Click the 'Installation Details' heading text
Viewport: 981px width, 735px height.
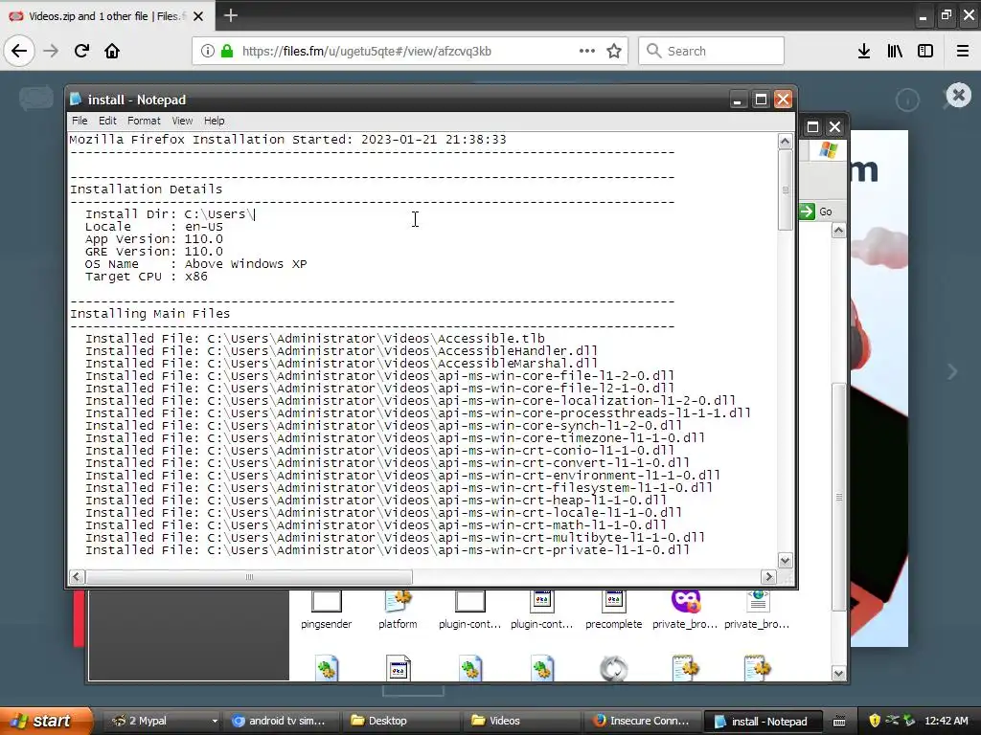(146, 189)
